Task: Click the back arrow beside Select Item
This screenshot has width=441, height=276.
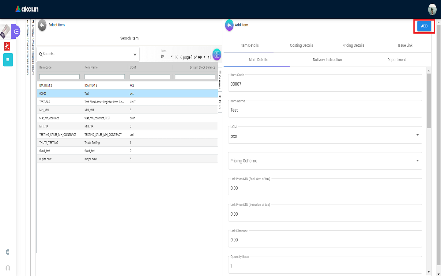Action: pyautogui.click(x=42, y=25)
